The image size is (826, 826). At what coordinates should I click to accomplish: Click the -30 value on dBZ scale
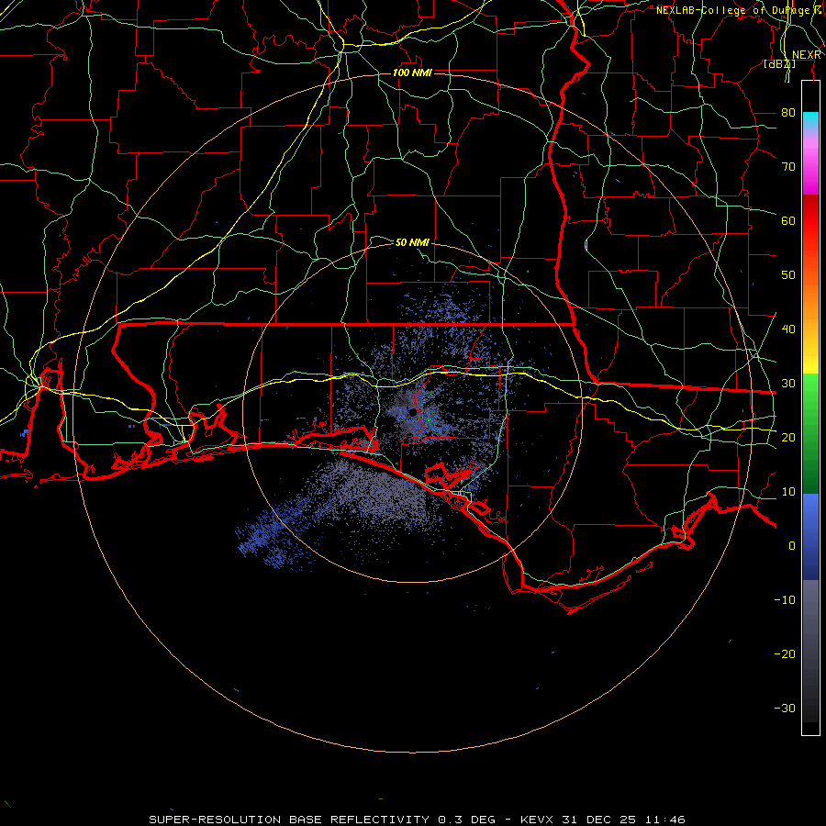coord(785,708)
